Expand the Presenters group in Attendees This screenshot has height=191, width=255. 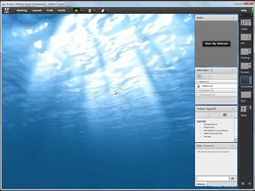pyautogui.click(x=197, y=90)
